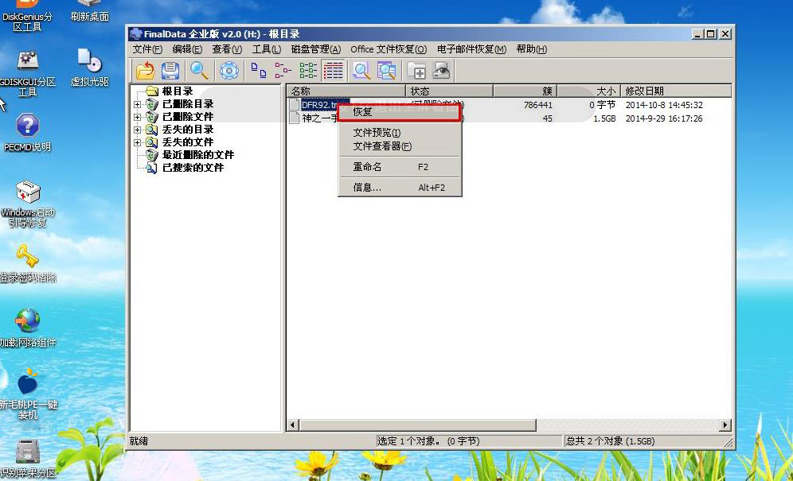
Task: Open the PECMD说明 help icon
Action: 27,133
